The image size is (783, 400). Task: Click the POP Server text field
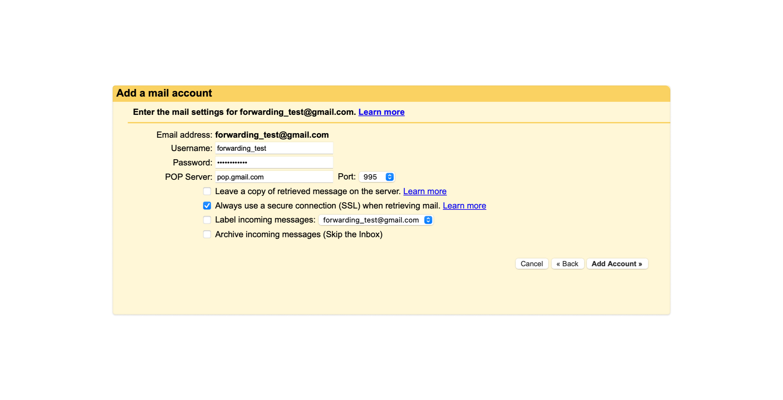274,177
